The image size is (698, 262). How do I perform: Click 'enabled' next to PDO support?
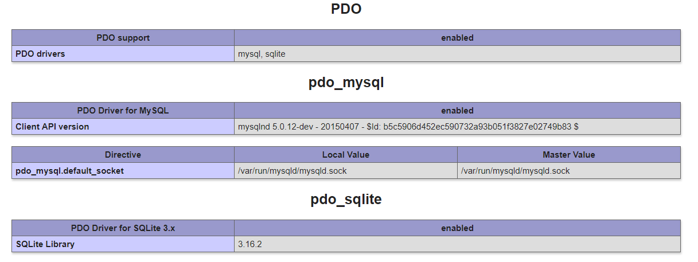coord(457,38)
